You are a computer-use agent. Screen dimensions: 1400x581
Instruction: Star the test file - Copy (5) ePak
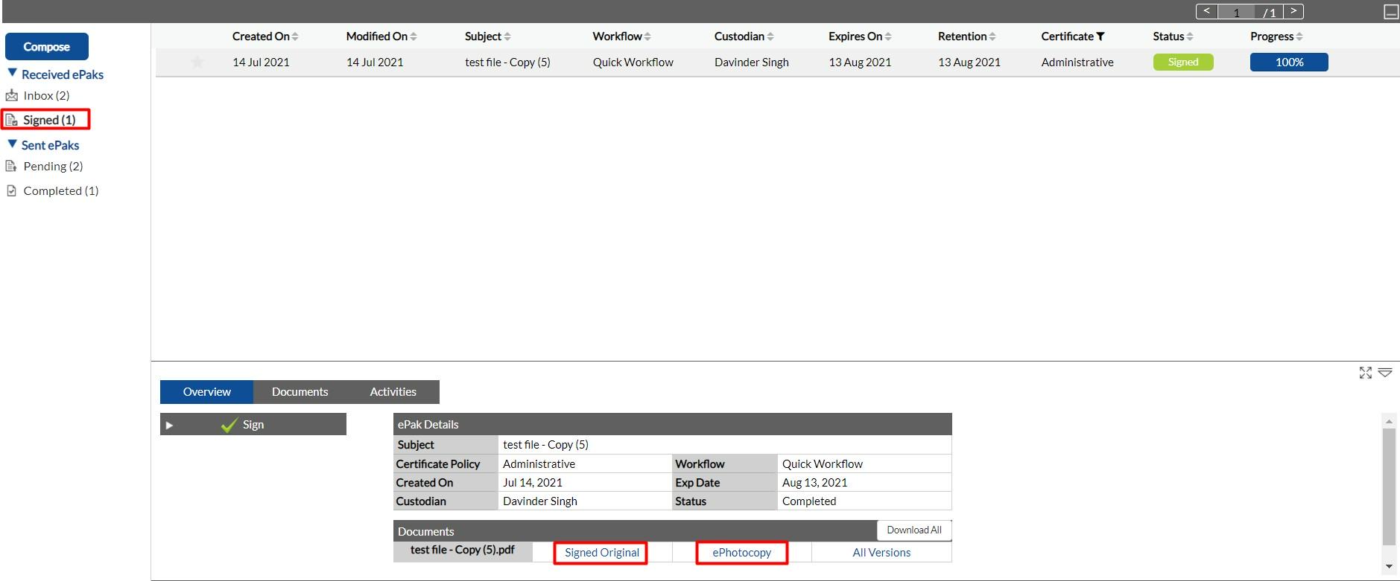(197, 62)
